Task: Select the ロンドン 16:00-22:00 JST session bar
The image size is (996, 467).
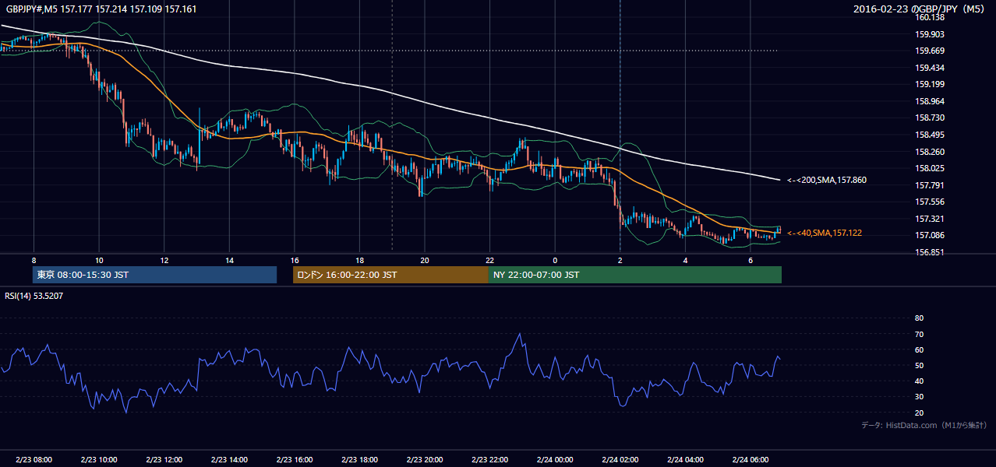Action: tap(390, 275)
